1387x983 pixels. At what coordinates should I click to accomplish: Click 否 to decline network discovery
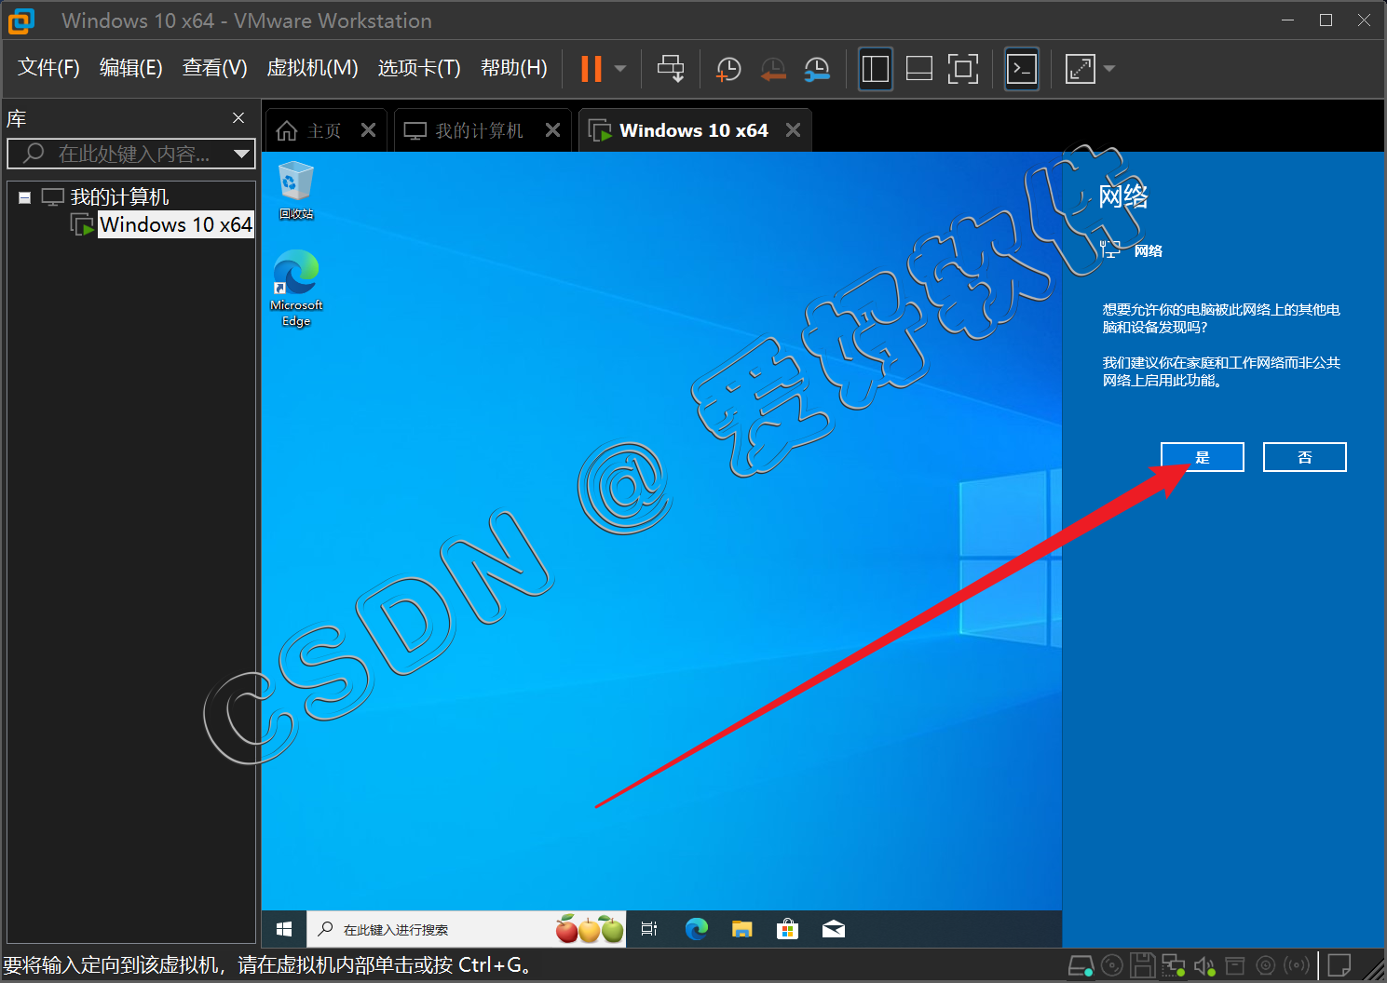1305,457
